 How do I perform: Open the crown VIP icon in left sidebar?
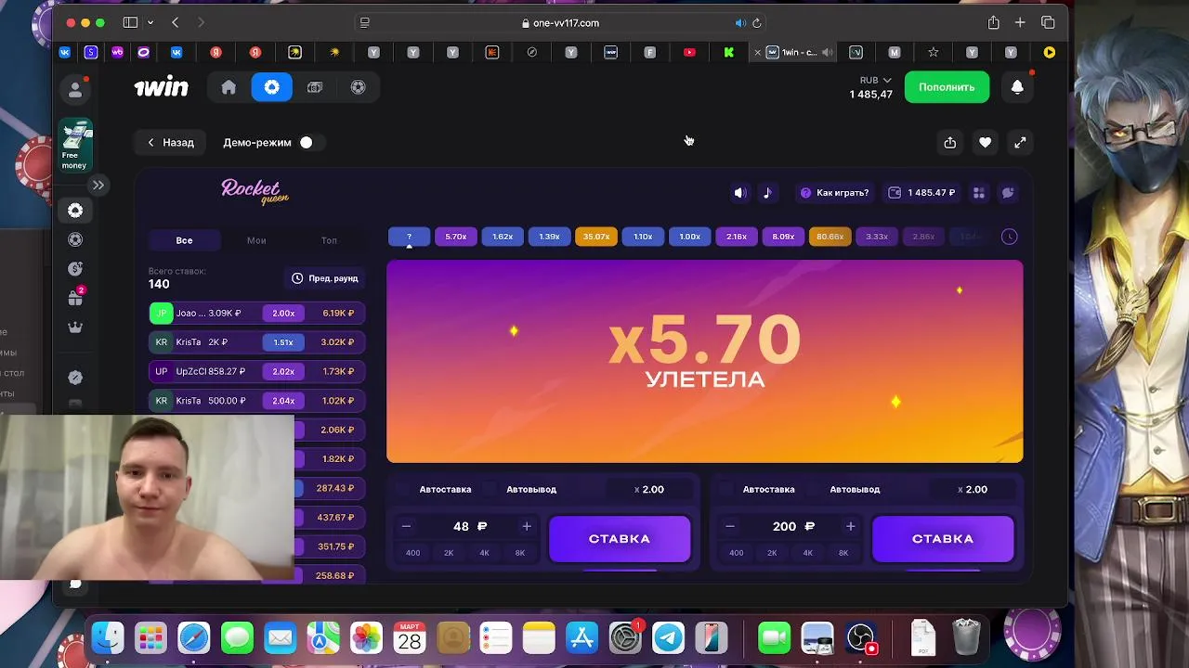[x=75, y=328]
